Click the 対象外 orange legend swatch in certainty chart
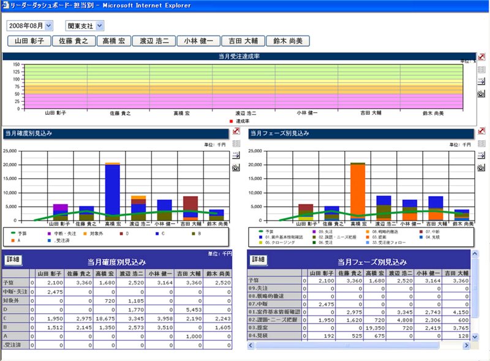Viewport: 490px width, 361px height. click(x=85, y=234)
